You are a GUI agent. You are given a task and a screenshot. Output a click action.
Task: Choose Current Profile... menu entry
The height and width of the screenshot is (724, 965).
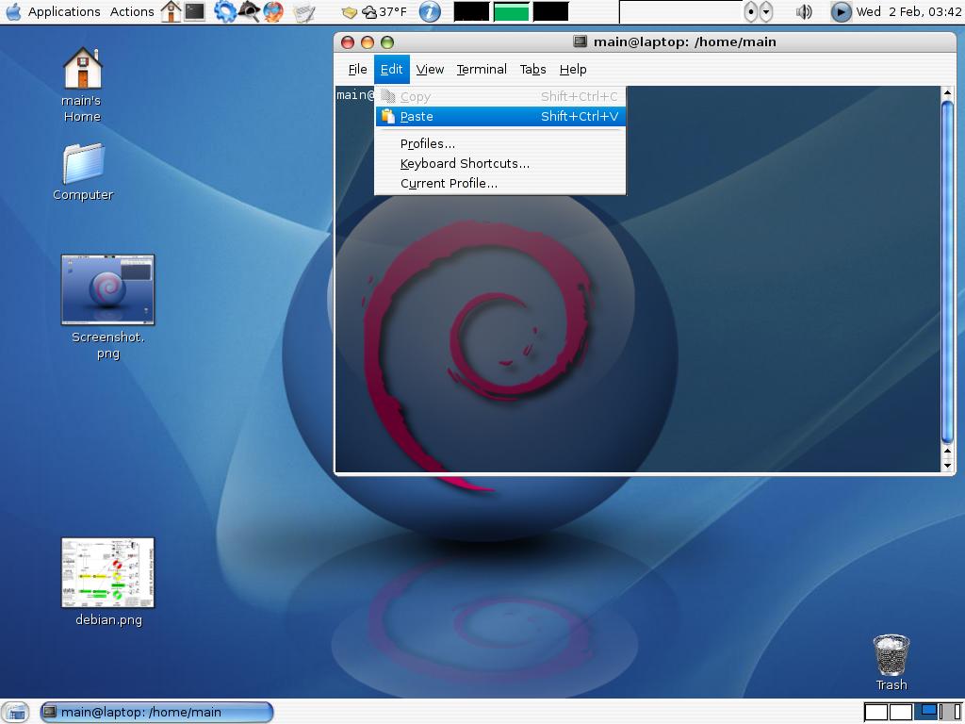pyautogui.click(x=500, y=183)
